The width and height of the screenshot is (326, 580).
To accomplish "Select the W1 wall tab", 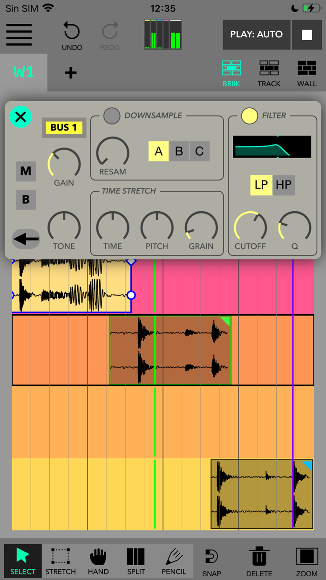I will tap(24, 72).
